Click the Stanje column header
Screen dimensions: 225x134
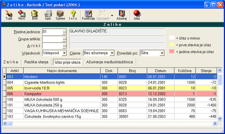coord(206,71)
